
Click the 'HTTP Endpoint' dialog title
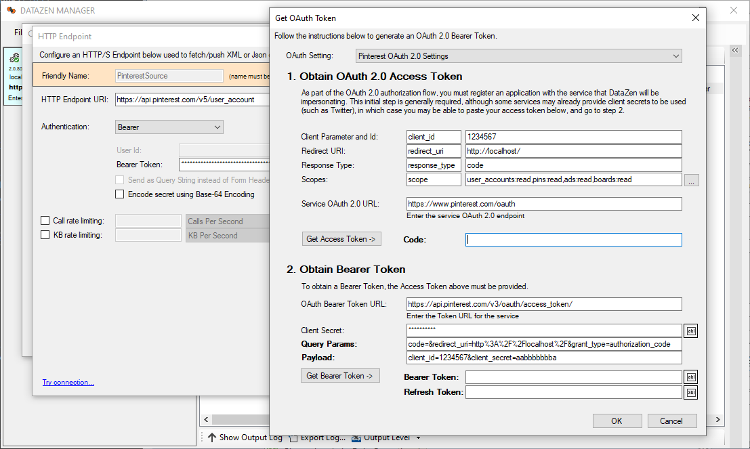pyautogui.click(x=64, y=37)
